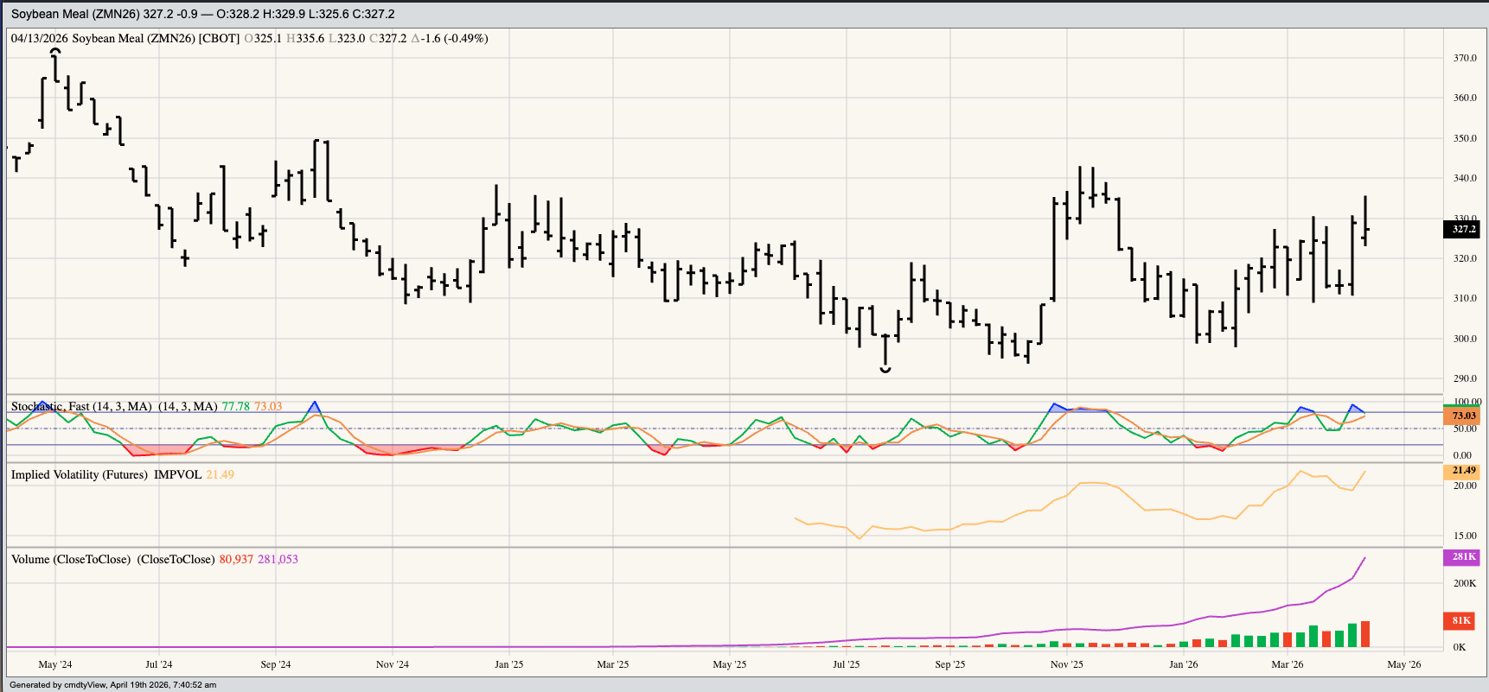Click the last red volume bar

coord(1365,634)
